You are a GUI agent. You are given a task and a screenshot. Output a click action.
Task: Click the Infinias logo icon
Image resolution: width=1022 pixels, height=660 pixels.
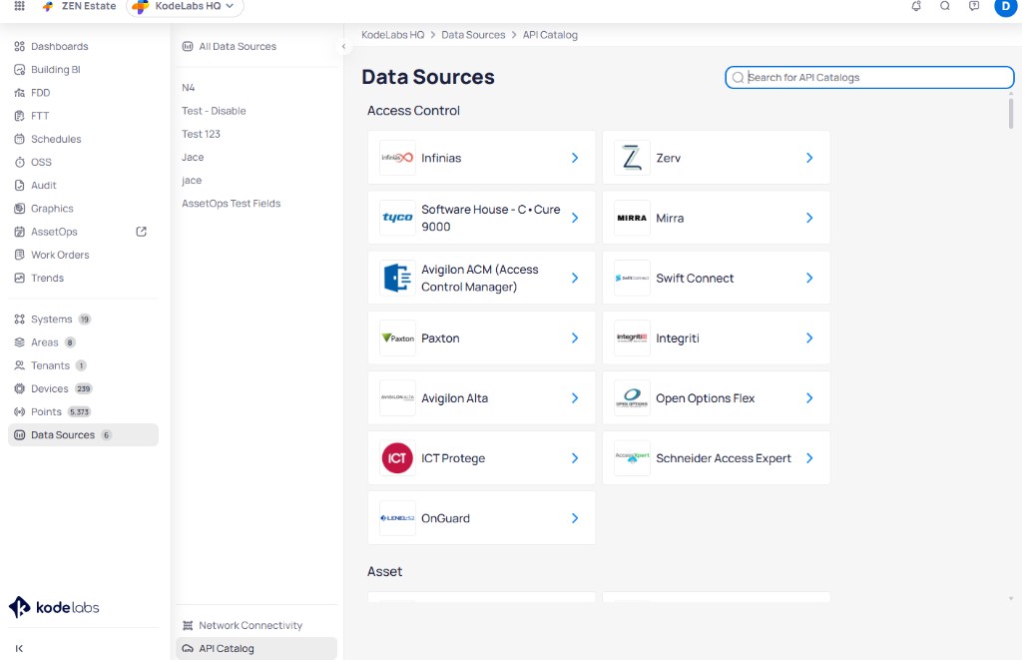tap(397, 158)
